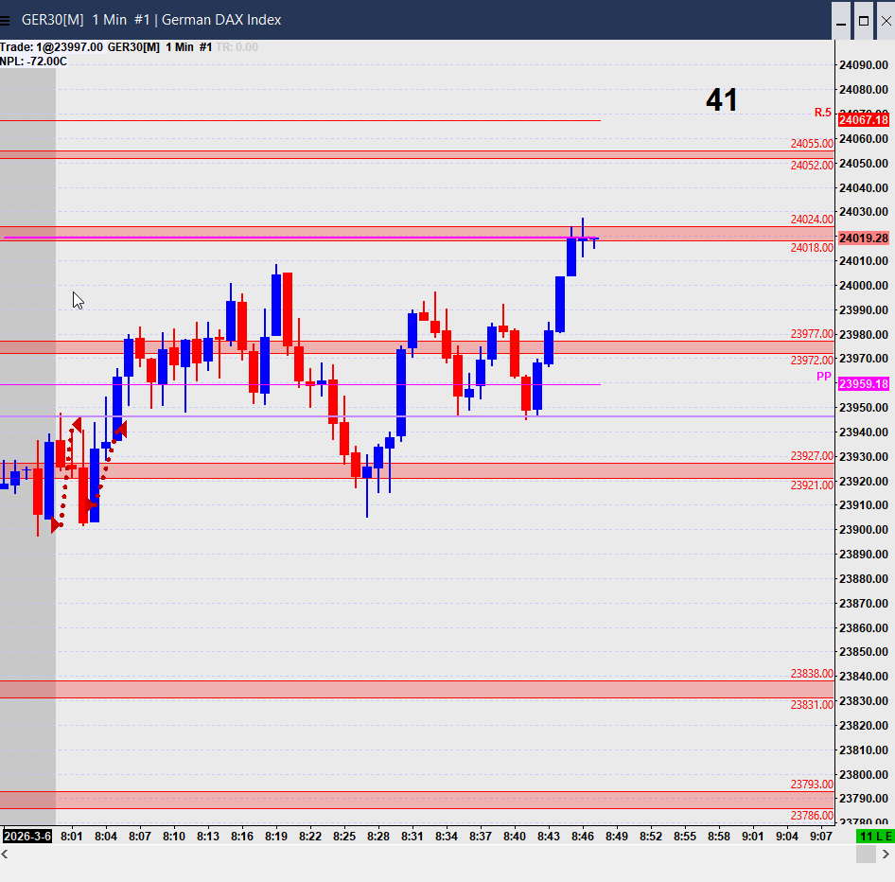Click the 'Trade: 1@23997.00' info text
This screenshot has height=882, width=895.
[51, 46]
